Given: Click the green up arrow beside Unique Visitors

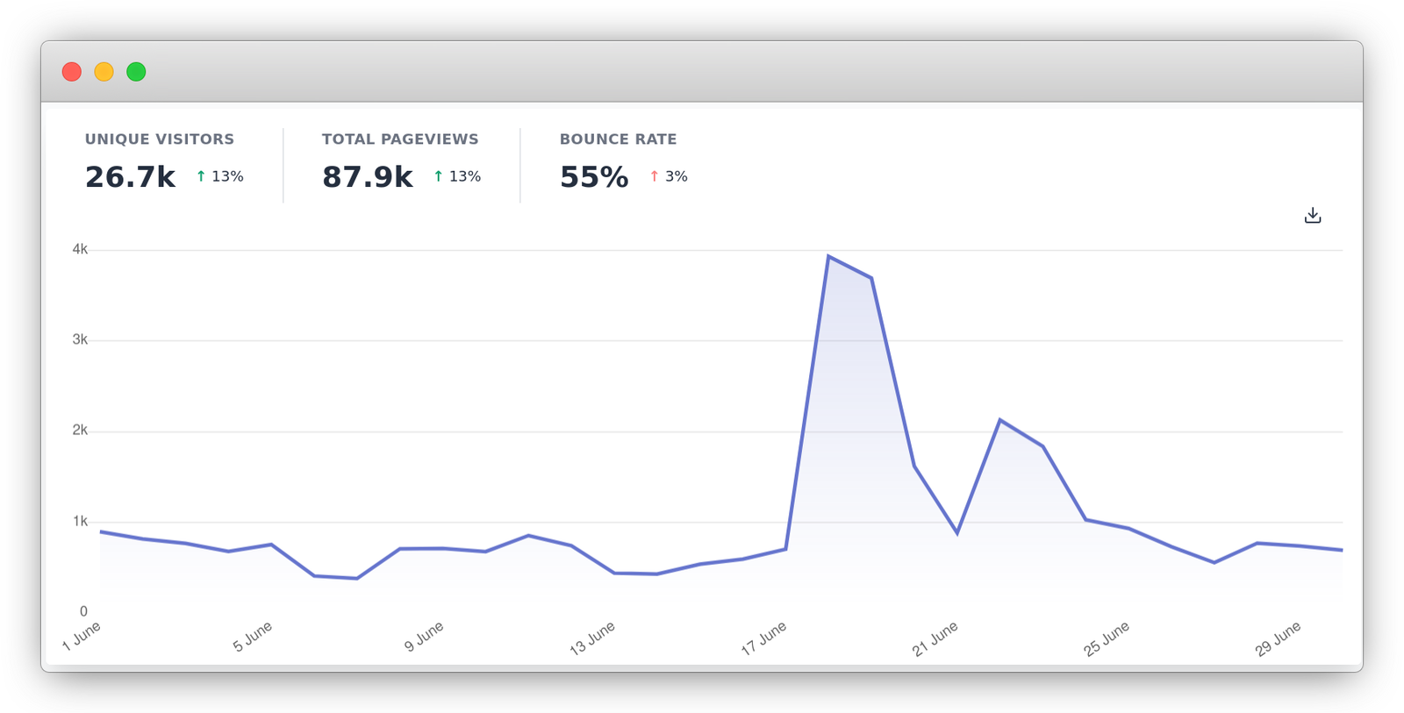Looking at the screenshot, I should [x=201, y=176].
